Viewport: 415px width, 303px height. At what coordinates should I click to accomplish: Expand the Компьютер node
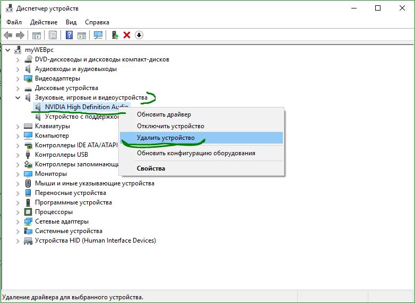(x=18, y=136)
